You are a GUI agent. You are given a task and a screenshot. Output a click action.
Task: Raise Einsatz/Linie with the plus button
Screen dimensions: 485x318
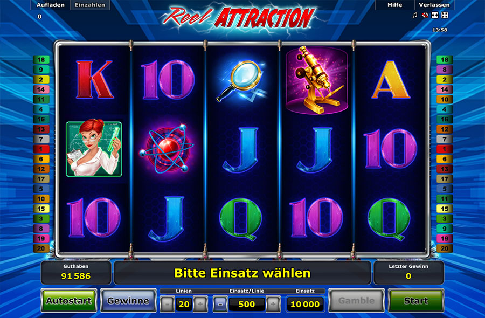pos(273,305)
